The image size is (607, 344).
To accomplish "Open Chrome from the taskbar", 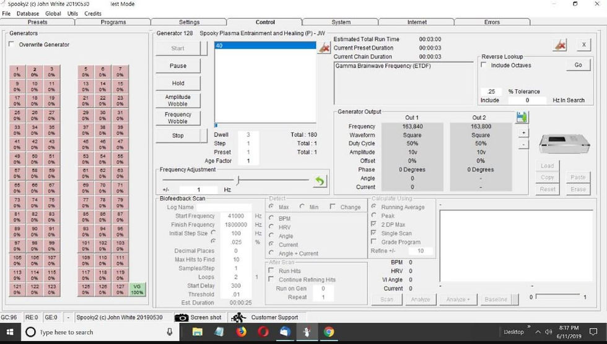I will (329, 332).
